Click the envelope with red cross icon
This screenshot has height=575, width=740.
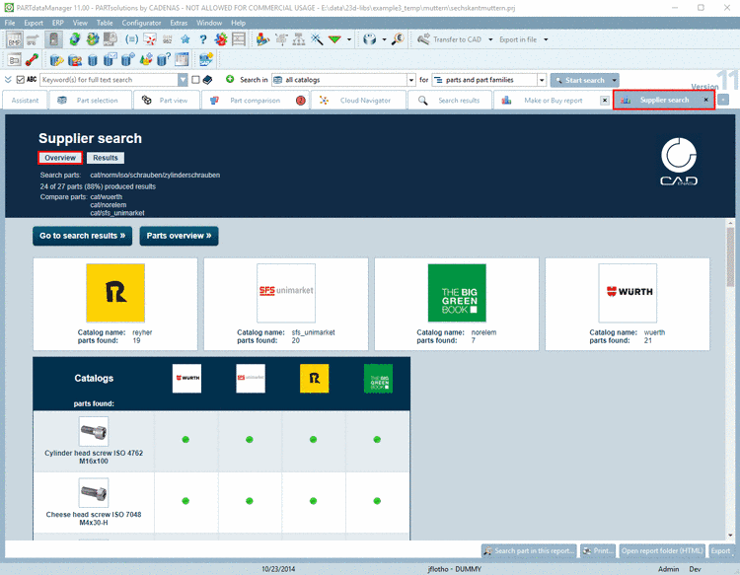pos(150,39)
